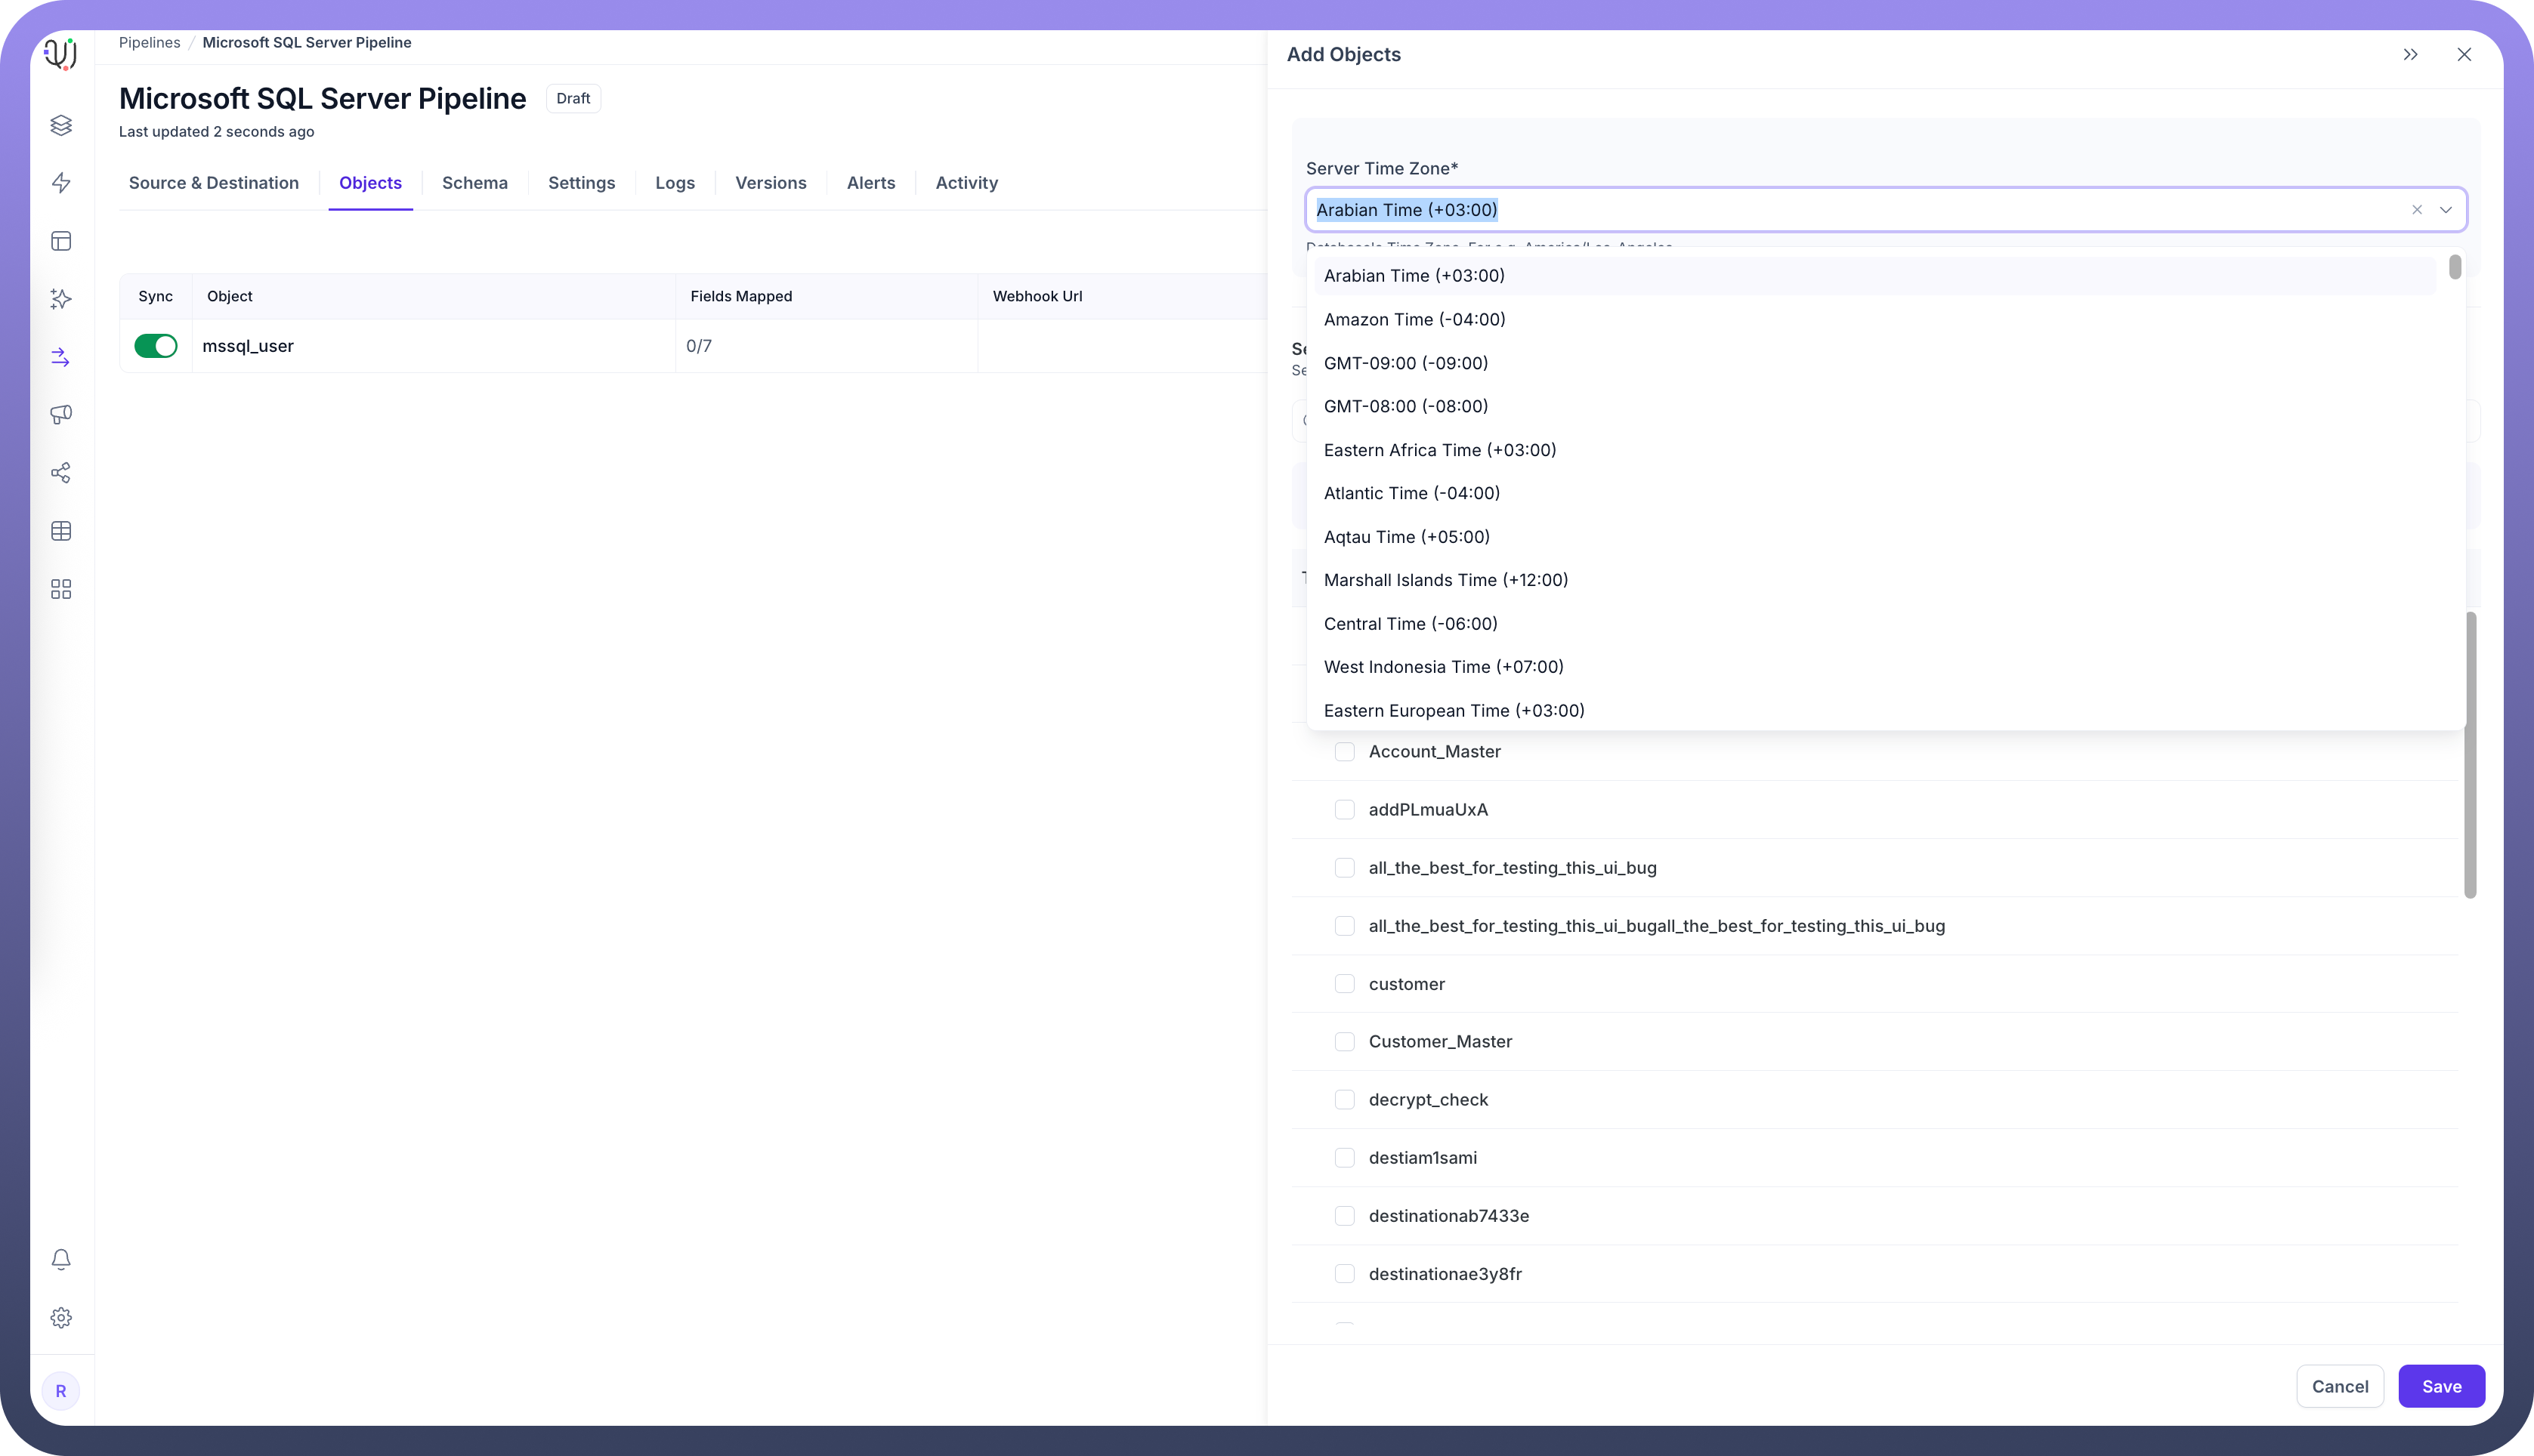Click the Save button

(x=2441, y=1386)
